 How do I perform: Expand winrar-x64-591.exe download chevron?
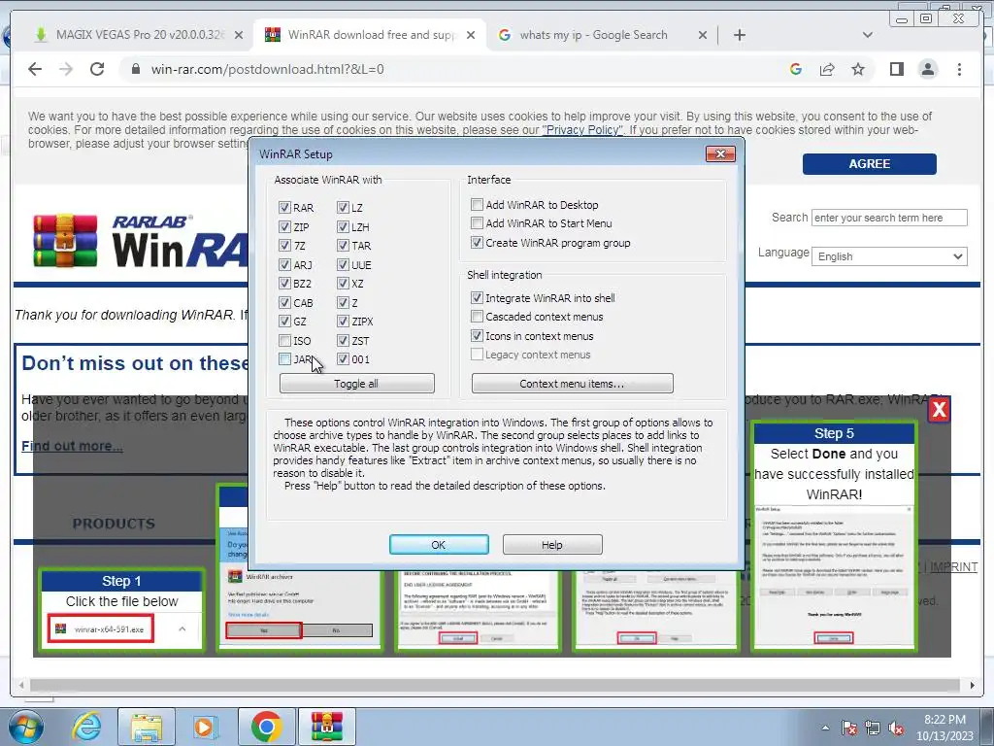pyautogui.click(x=182, y=628)
